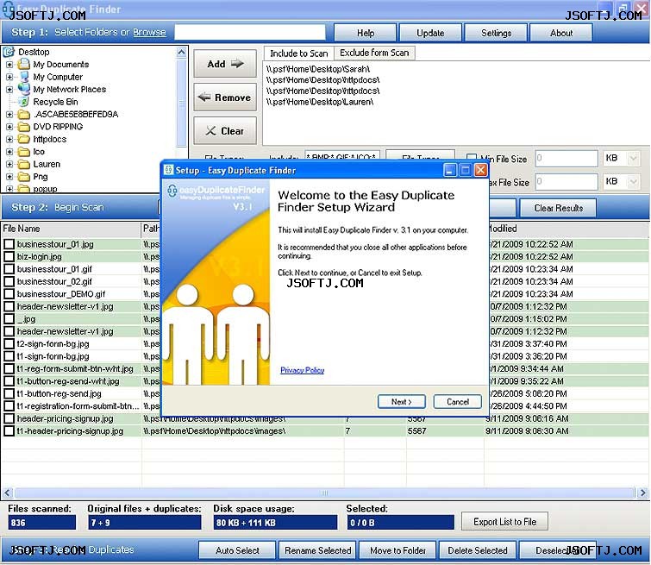
Task: Click the Export List to File button
Action: pos(505,522)
